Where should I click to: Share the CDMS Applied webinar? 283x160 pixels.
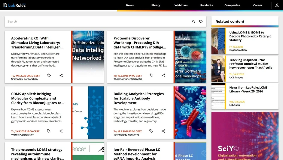(x=61, y=131)
